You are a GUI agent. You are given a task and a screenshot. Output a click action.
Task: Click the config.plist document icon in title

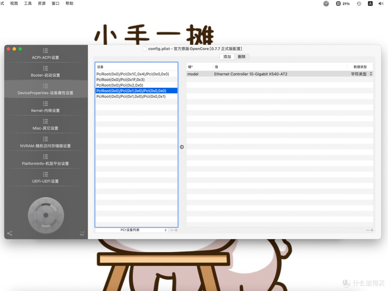[145, 49]
